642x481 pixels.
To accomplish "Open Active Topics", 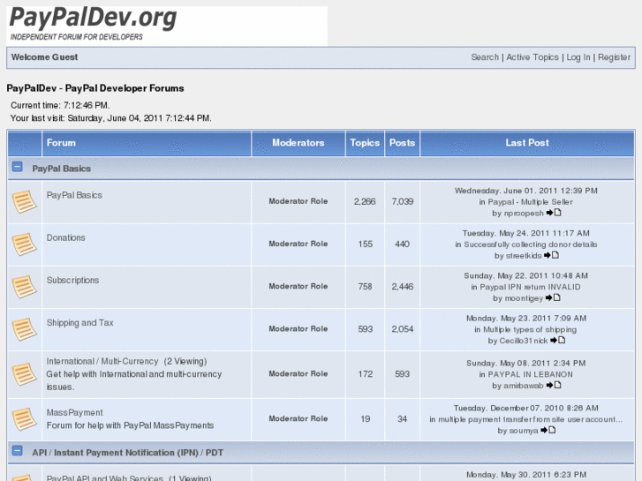I will coord(532,57).
